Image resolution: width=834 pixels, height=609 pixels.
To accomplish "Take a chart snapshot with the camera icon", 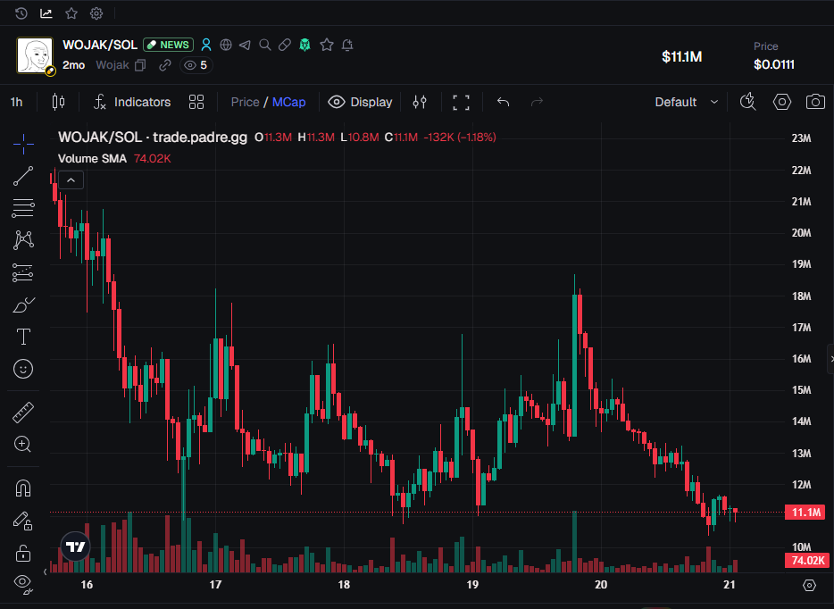I will 814,102.
